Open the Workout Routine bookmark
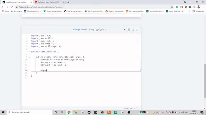This screenshot has height=115, width=206. [x=155, y=11]
